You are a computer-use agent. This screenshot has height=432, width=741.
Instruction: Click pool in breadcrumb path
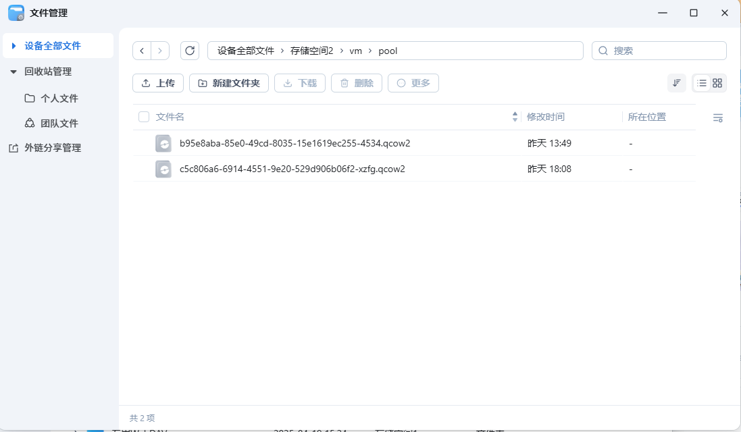pyautogui.click(x=388, y=51)
